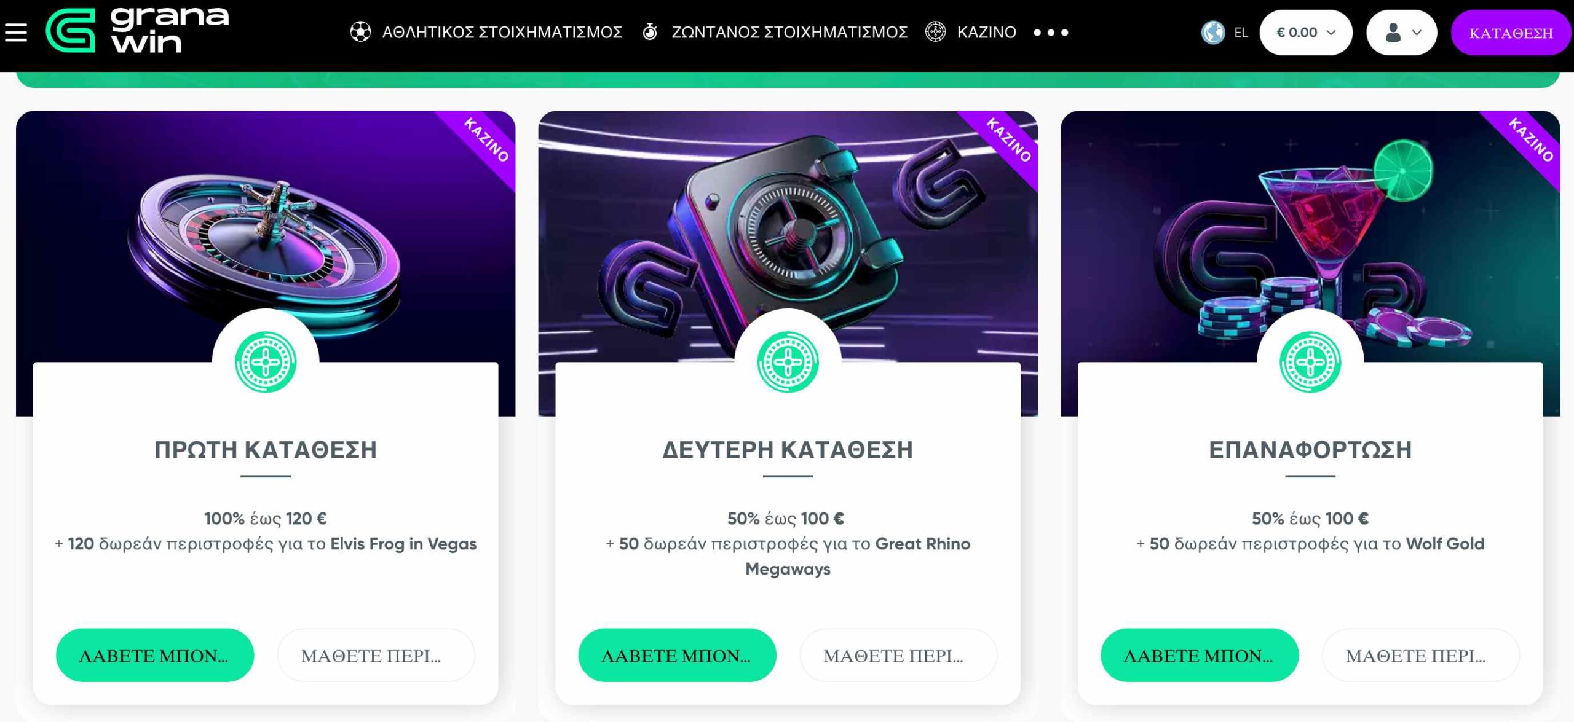The width and height of the screenshot is (1574, 722).
Task: Click the green roulette badge on ΕΠΑΝΑΦΟΡΤΩΣΗ
Action: (x=1310, y=362)
